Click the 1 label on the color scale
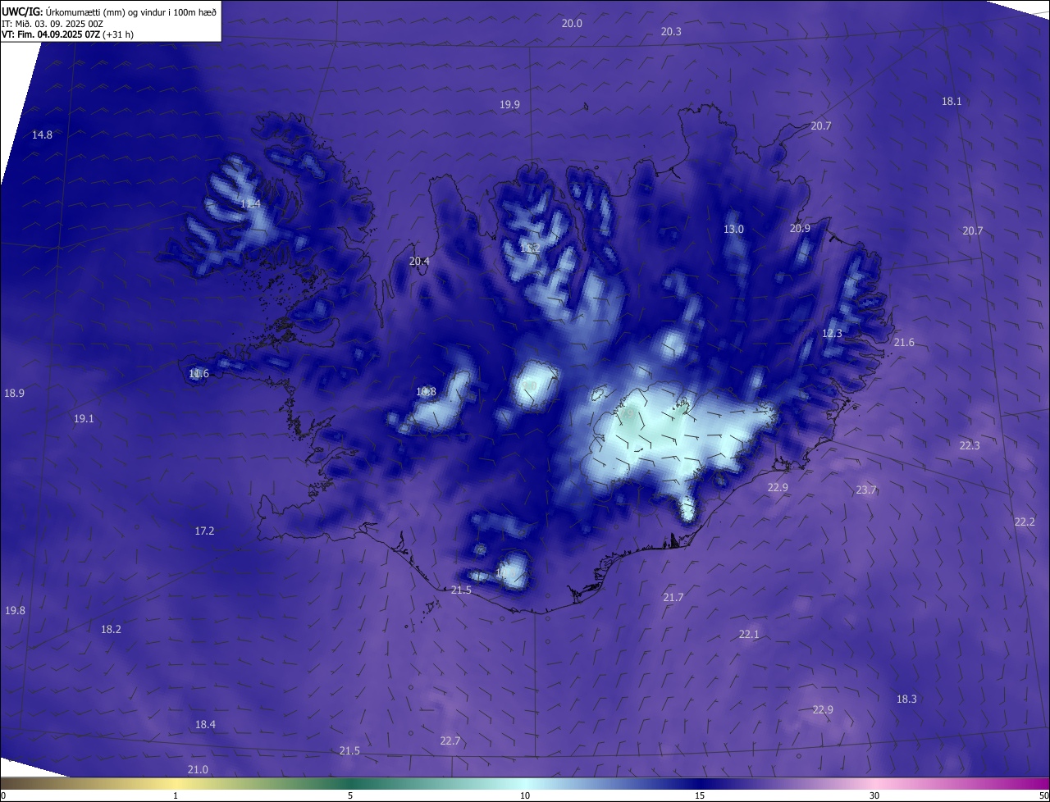 pyautogui.click(x=176, y=795)
